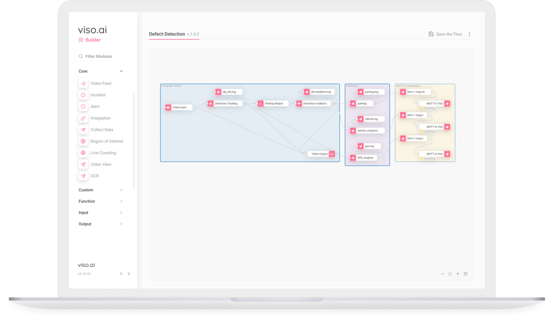The image size is (554, 320).
Task: Toggle the canvas minimap icon
Action: coord(466,274)
